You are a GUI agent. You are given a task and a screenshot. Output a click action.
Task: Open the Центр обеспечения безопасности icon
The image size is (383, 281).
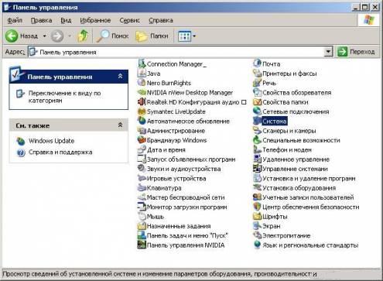(306, 207)
